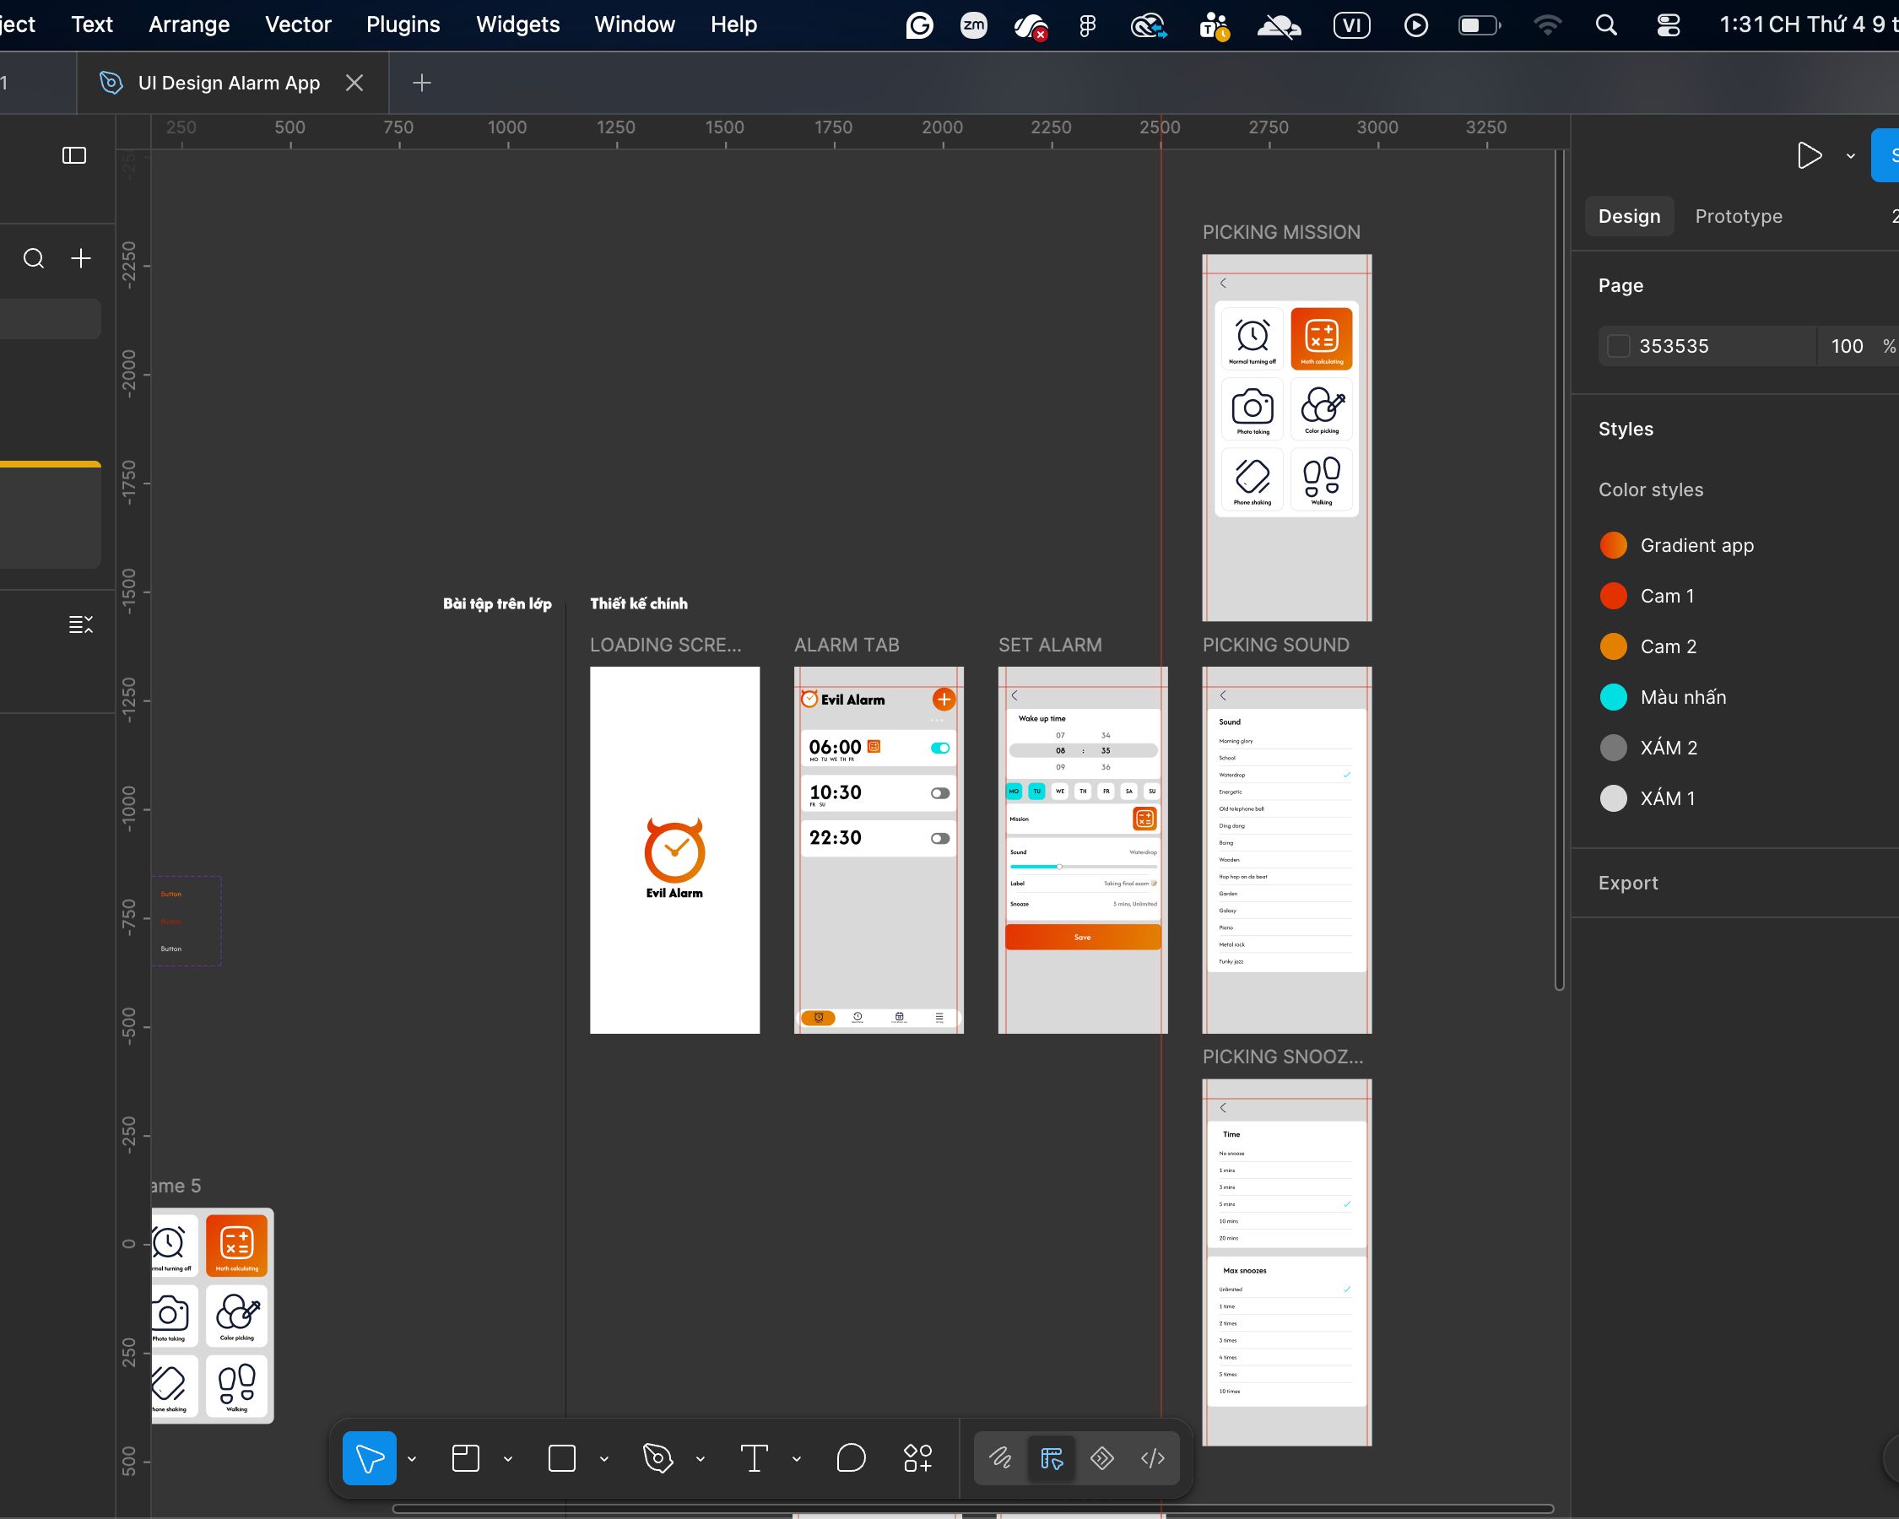Screen dimensions: 1899x1519
Task: Switch to Draw mode icon
Action: click(x=1001, y=1458)
